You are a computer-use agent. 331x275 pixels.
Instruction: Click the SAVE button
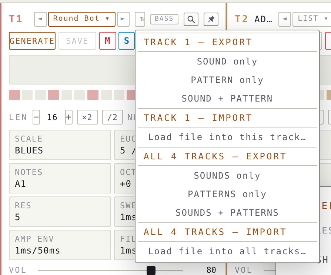(77, 41)
